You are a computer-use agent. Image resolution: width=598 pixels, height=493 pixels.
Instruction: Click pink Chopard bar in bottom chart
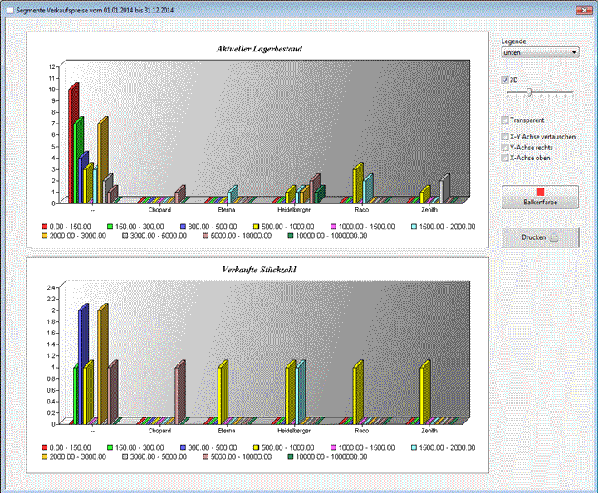coord(179,393)
